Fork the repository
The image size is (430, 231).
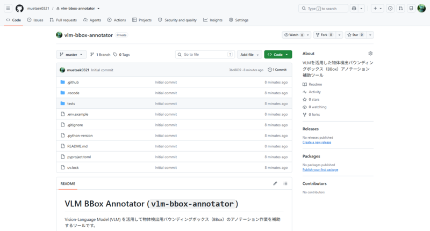(x=325, y=35)
